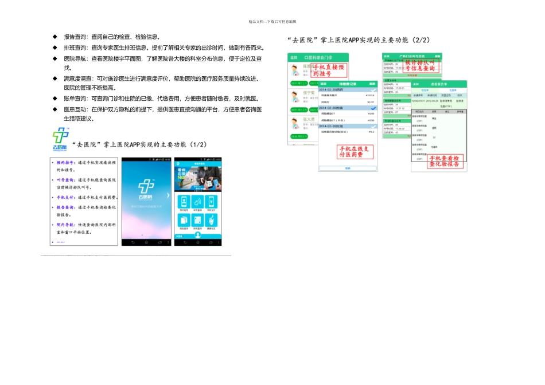
Task: Select the ¥101.8 medicine item row
Action: 348,95
